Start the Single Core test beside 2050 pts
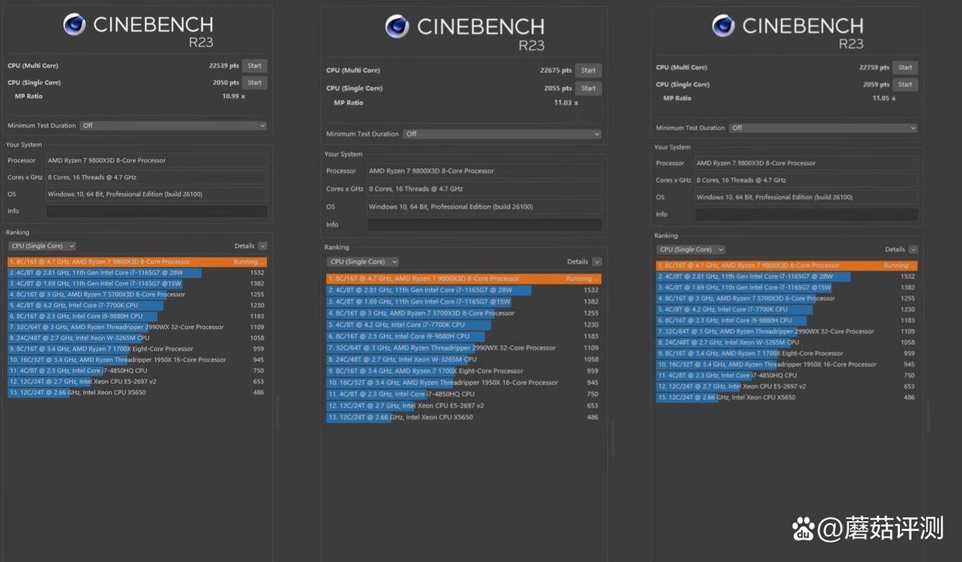The height and width of the screenshot is (562, 962). coord(255,83)
